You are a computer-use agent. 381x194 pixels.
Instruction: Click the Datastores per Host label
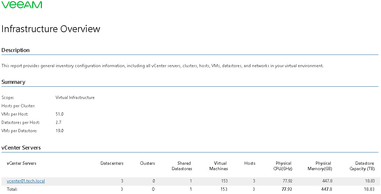(21, 122)
